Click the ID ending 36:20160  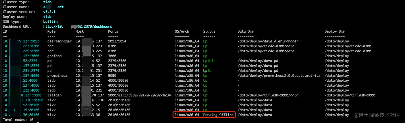21,115
